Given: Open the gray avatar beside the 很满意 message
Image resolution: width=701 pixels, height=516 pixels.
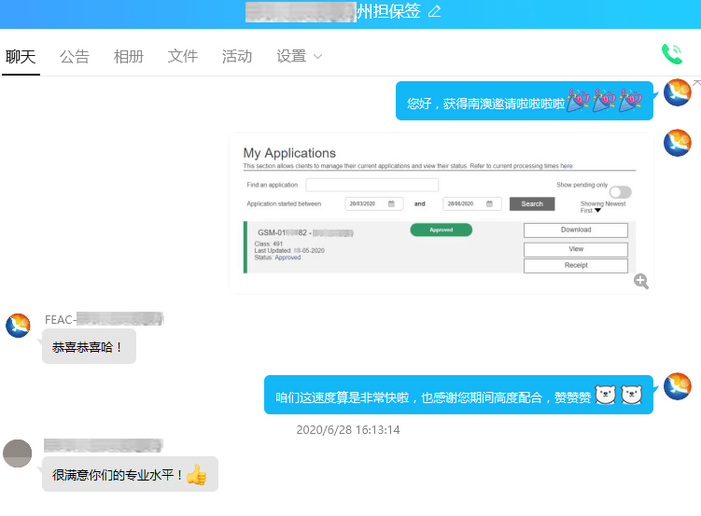Looking at the screenshot, I should point(18,453).
